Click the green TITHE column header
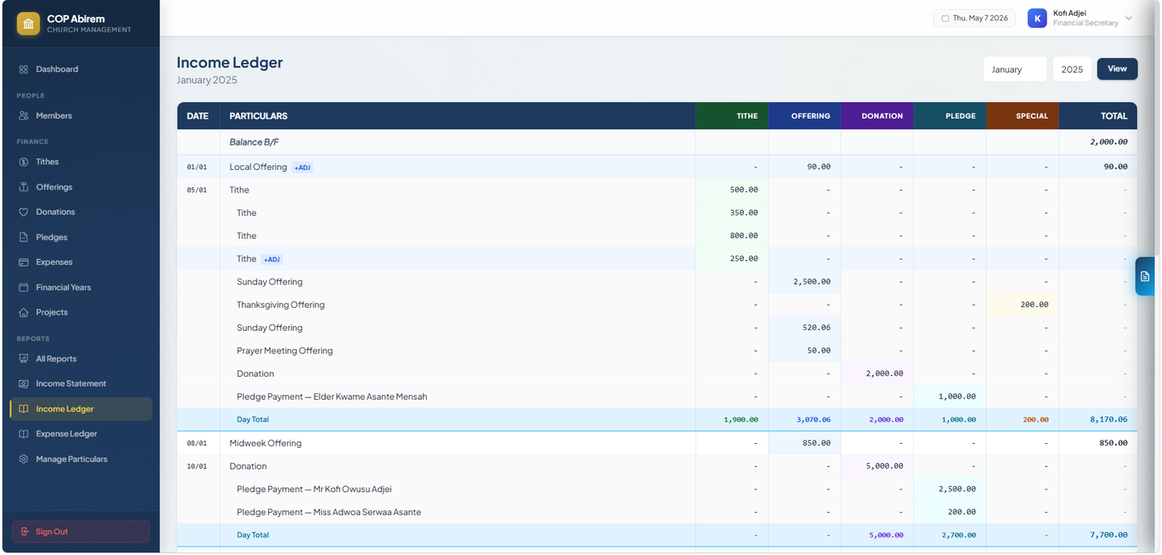This screenshot has width=1162, height=555. 732,116
